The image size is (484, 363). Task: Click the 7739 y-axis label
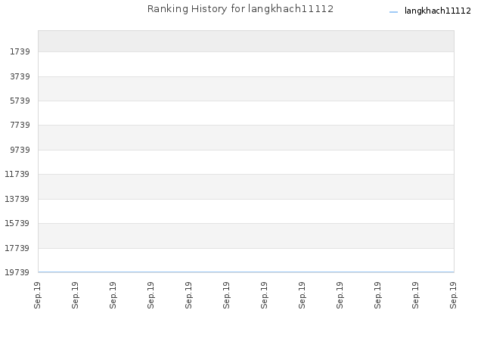tap(20, 125)
